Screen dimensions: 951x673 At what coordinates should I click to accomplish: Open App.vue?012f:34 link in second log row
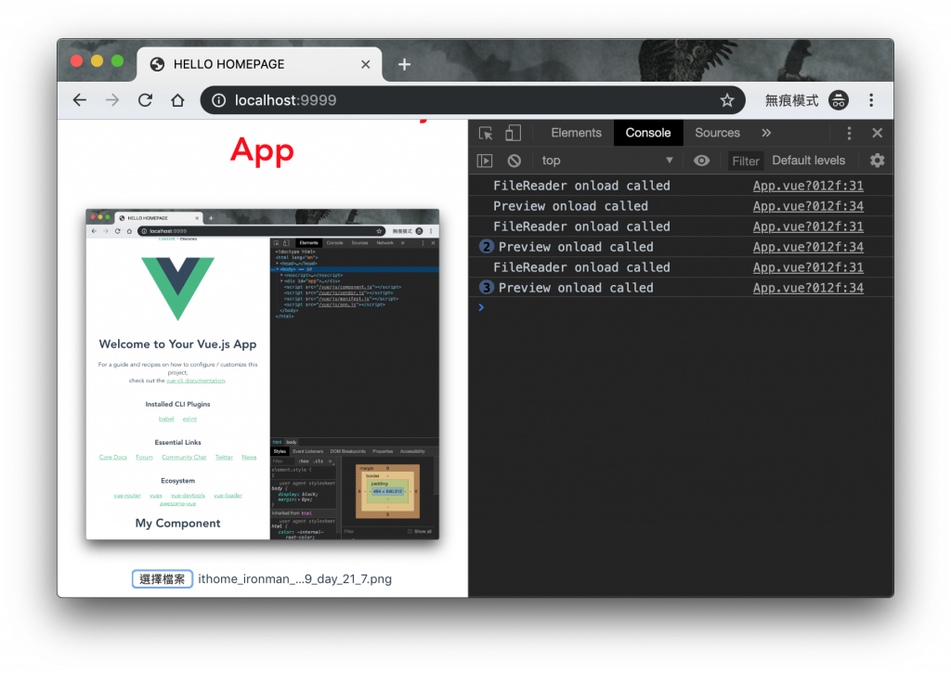808,206
